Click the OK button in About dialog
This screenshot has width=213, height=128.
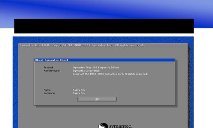[97, 99]
